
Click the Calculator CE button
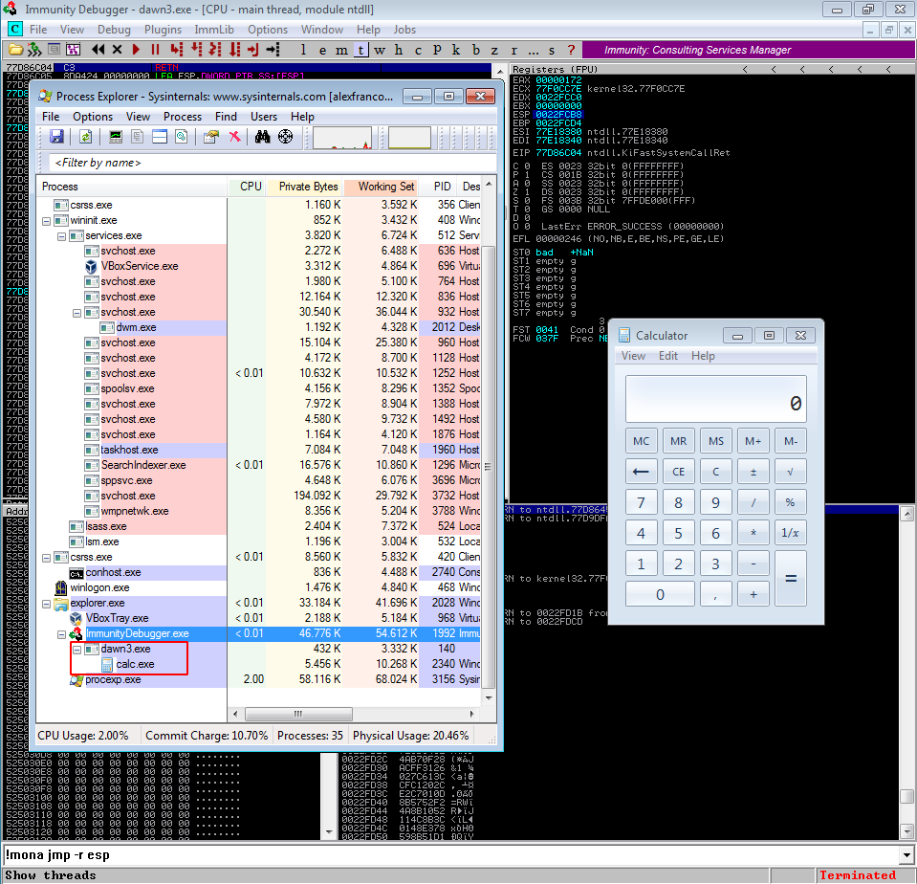(678, 472)
